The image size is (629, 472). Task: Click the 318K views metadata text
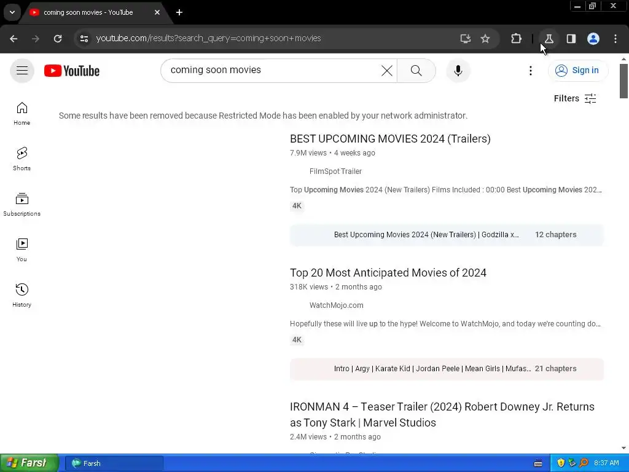point(309,287)
